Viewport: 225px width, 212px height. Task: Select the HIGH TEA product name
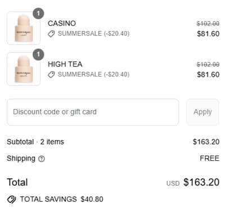click(65, 64)
